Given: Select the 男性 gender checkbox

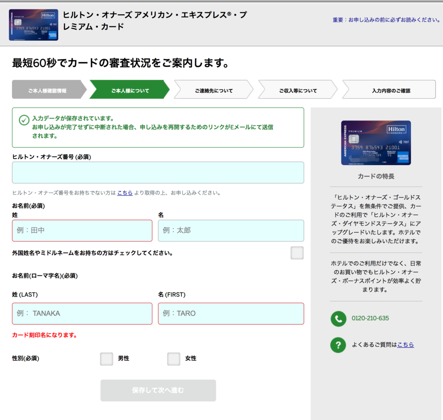Looking at the screenshot, I should (x=106, y=358).
